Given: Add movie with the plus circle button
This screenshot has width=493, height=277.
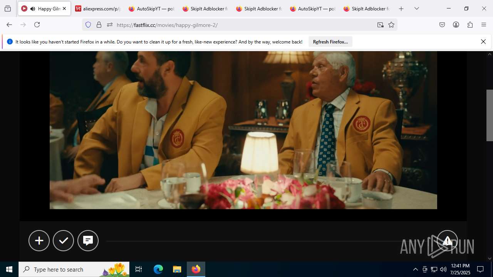Looking at the screenshot, I should (39, 240).
